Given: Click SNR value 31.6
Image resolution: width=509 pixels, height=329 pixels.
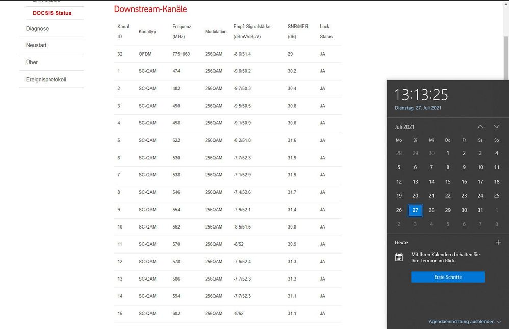Looking at the screenshot, I should 292,140.
